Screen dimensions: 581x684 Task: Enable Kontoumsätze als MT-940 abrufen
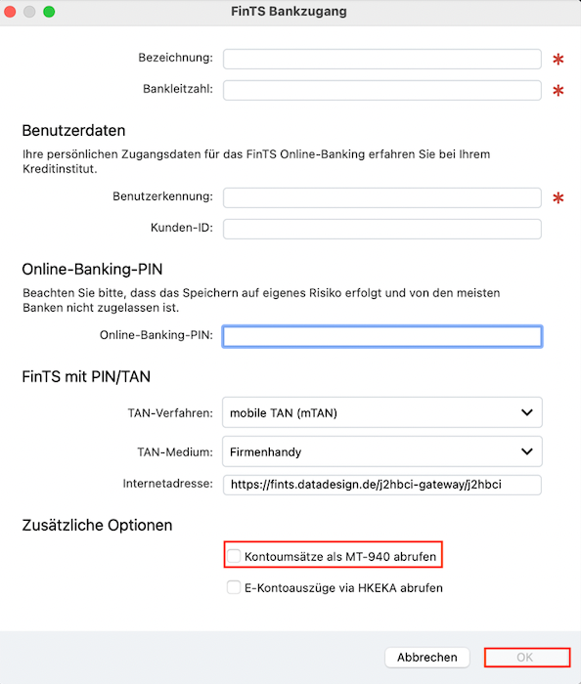click(234, 556)
